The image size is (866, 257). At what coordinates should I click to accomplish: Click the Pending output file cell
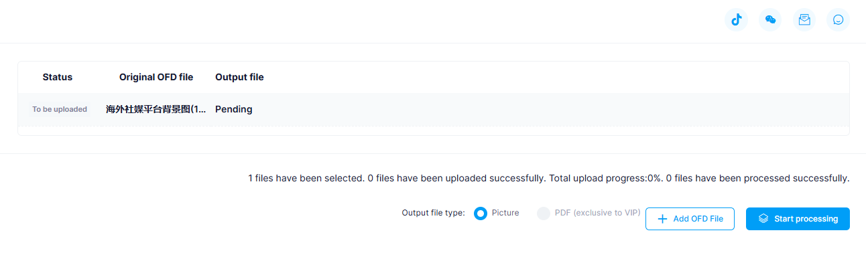click(x=234, y=109)
